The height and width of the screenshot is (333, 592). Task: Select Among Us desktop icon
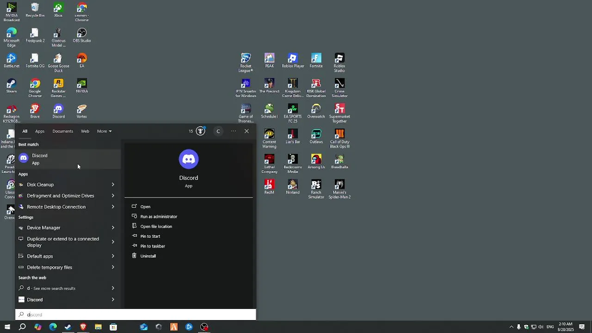pyautogui.click(x=316, y=162)
